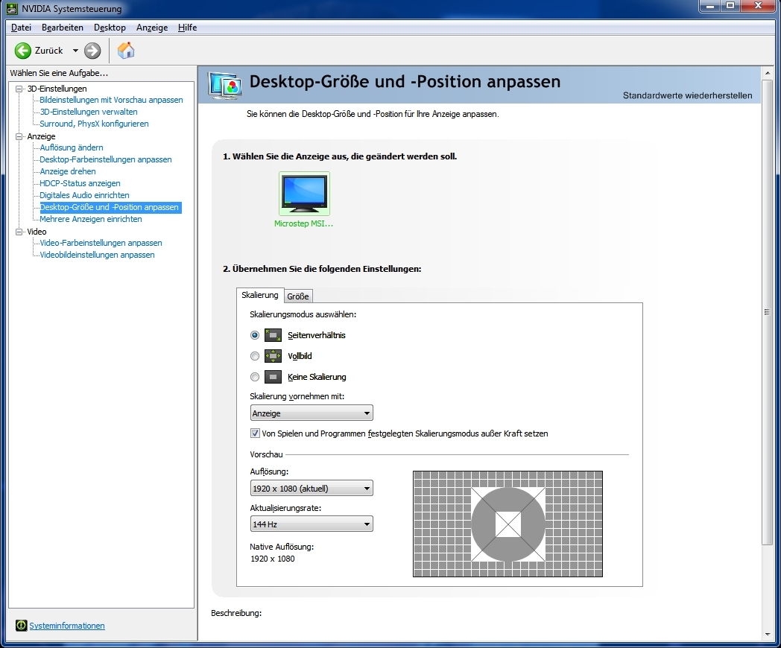Open 3D-Einstellungen verwalten

pyautogui.click(x=89, y=112)
